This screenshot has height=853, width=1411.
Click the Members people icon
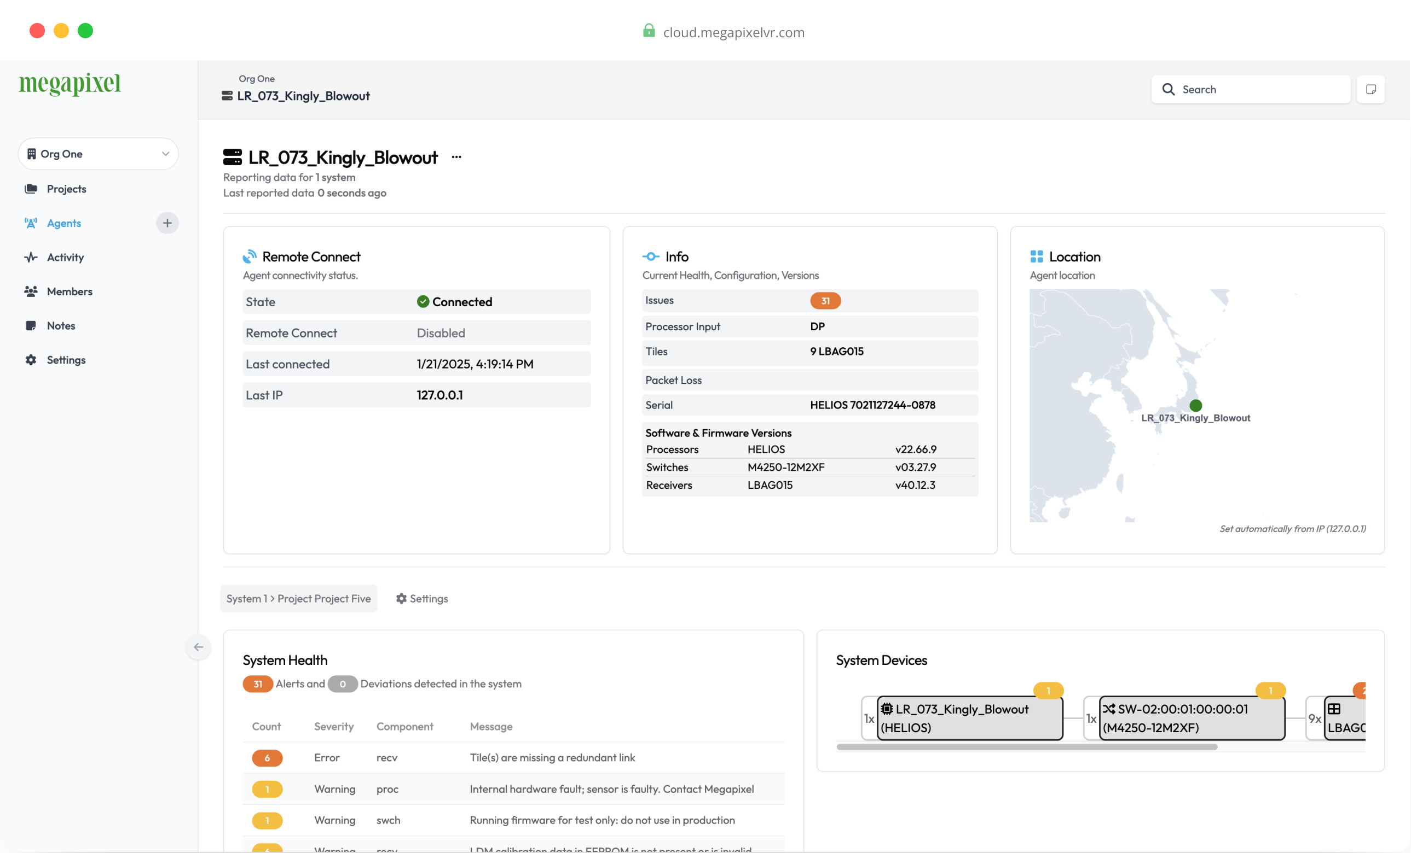tap(31, 292)
